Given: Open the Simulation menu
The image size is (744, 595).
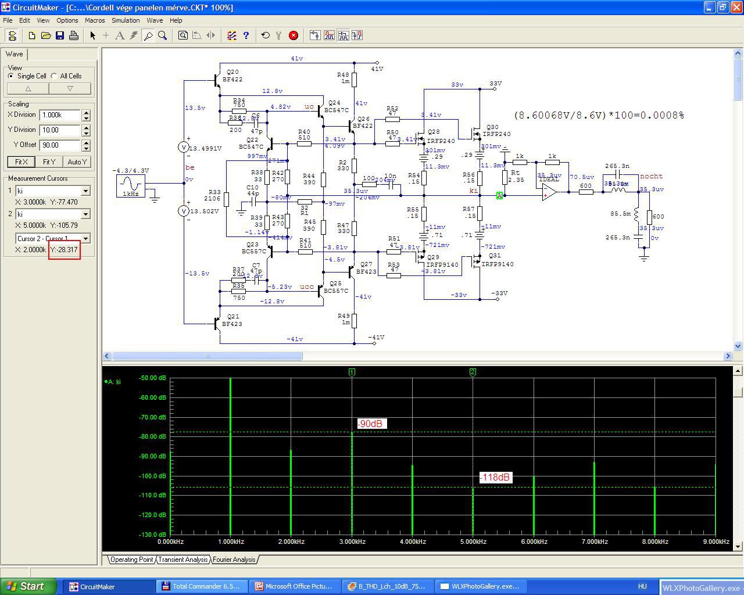Looking at the screenshot, I should tap(126, 20).
